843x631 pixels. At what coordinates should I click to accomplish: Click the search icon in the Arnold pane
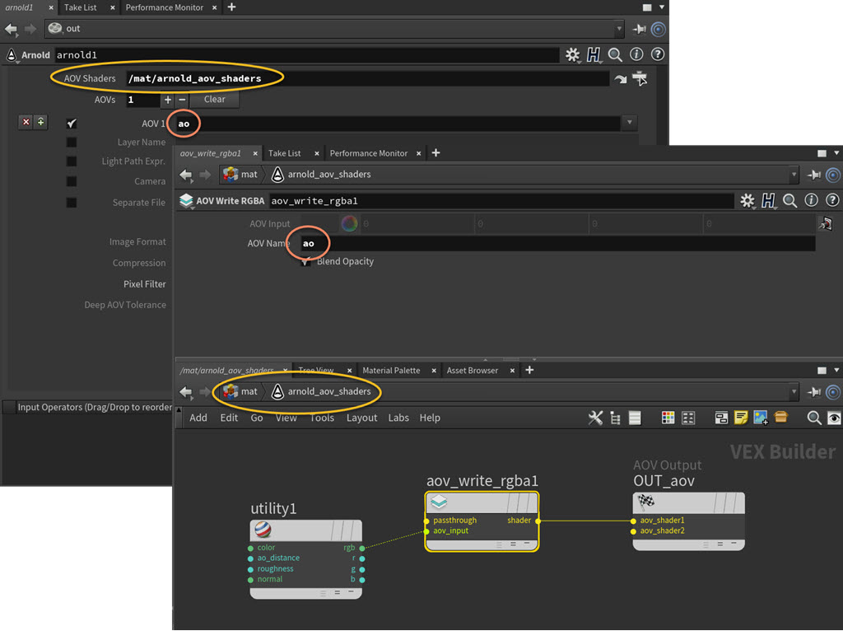[x=615, y=54]
